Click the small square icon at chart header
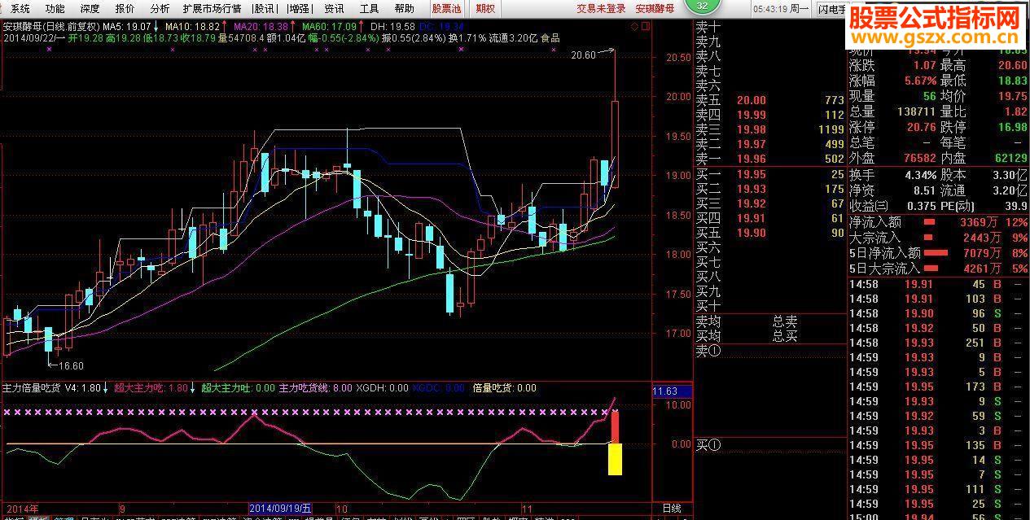Image resolution: width=1030 pixels, height=520 pixels. click(646, 25)
